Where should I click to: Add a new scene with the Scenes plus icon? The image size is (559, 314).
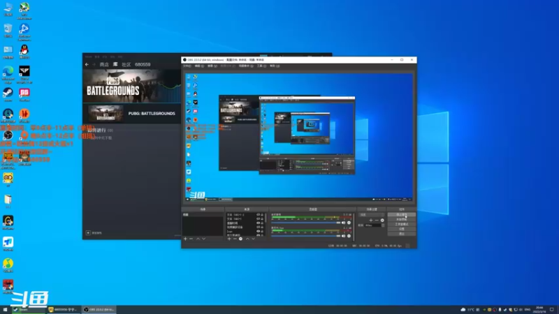pos(185,239)
